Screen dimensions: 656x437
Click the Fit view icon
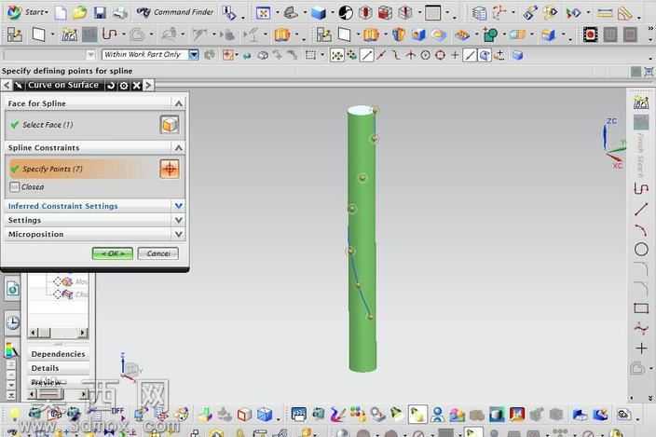click(263, 13)
